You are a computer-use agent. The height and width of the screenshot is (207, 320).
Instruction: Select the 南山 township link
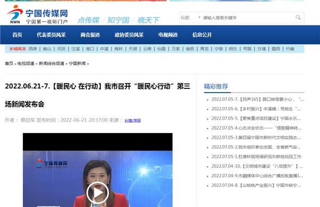[x=47, y=49]
